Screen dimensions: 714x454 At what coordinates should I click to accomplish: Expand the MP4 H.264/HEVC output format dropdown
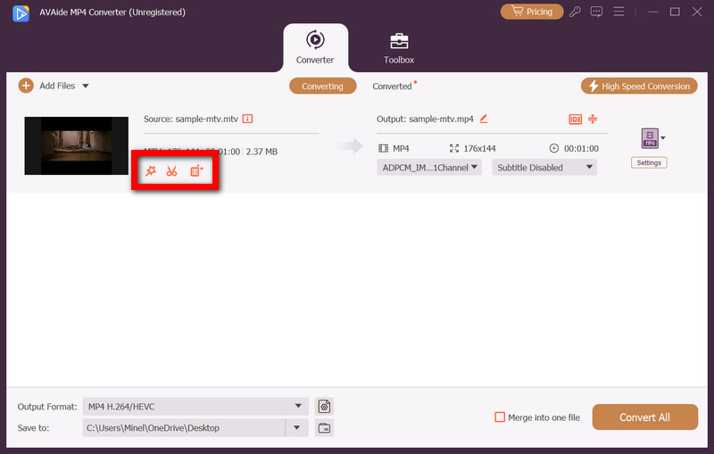(x=195, y=407)
